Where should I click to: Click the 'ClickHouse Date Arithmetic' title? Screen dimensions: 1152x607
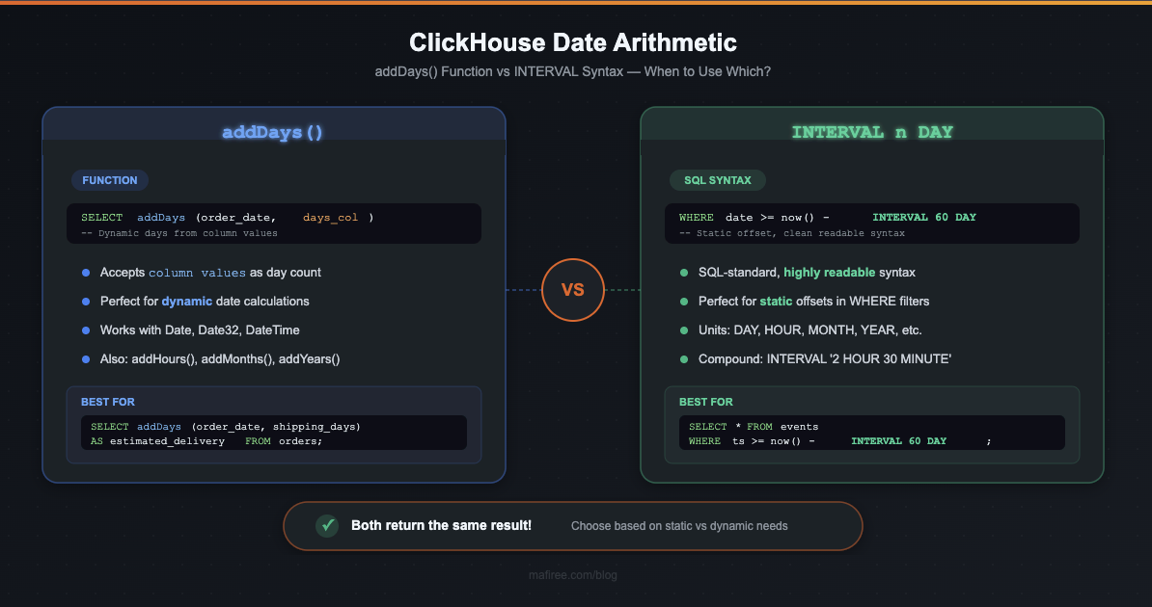coord(573,42)
